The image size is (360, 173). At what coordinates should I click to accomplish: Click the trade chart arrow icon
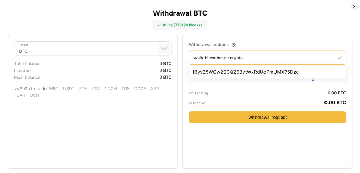pyautogui.click(x=18, y=89)
